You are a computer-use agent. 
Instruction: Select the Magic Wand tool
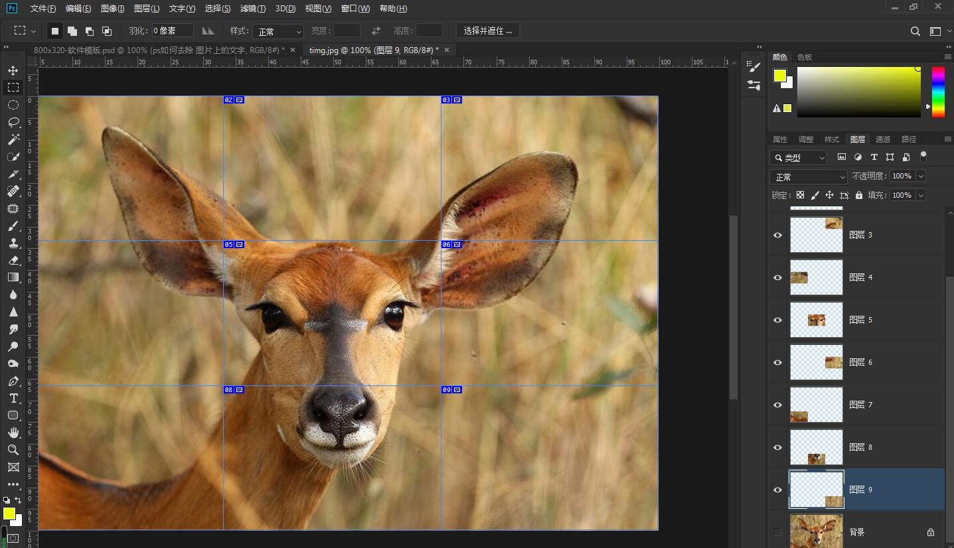tap(13, 139)
